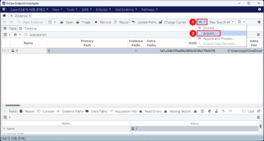The image size is (264, 141).
Task: Open the Add Evidence dropdown
Action: [x=126, y=10]
